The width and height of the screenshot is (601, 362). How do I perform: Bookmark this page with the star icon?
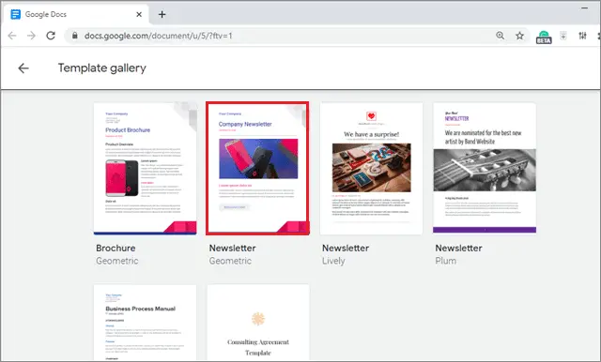519,36
